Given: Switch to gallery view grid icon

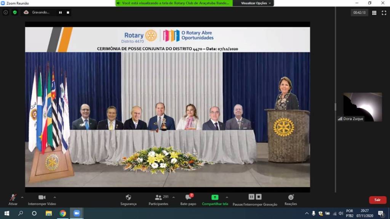Looking at the screenshot, I should (374, 13).
